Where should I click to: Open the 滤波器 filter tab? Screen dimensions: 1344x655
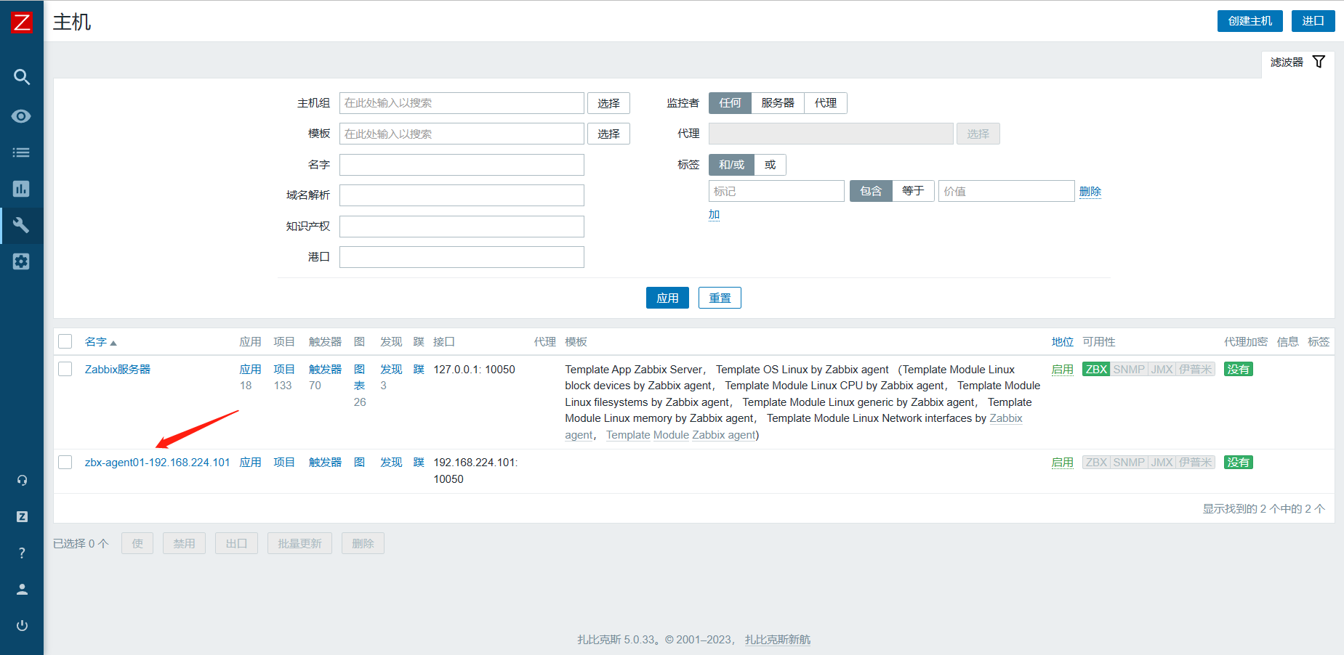pos(1297,62)
